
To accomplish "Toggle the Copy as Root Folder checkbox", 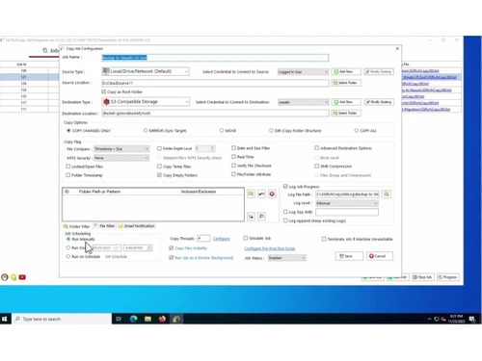I will (x=104, y=91).
